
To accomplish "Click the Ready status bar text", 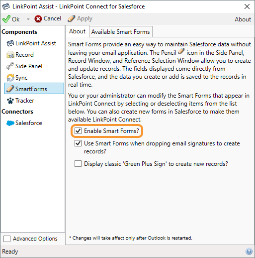I will pyautogui.click(x=10, y=252).
